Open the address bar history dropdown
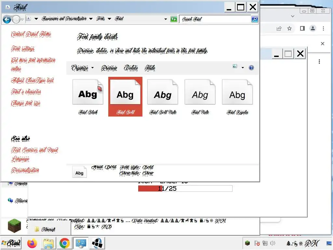 click(166, 19)
